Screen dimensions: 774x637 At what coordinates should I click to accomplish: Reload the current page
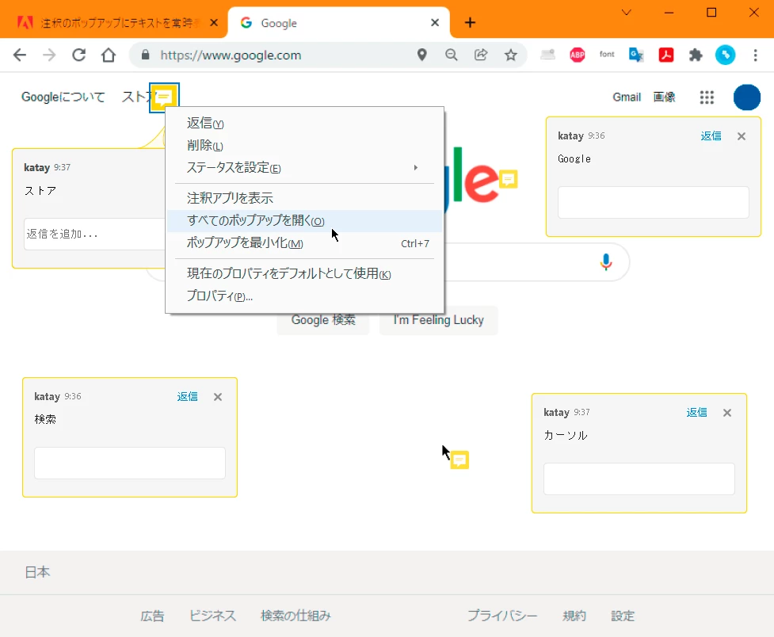(x=79, y=55)
